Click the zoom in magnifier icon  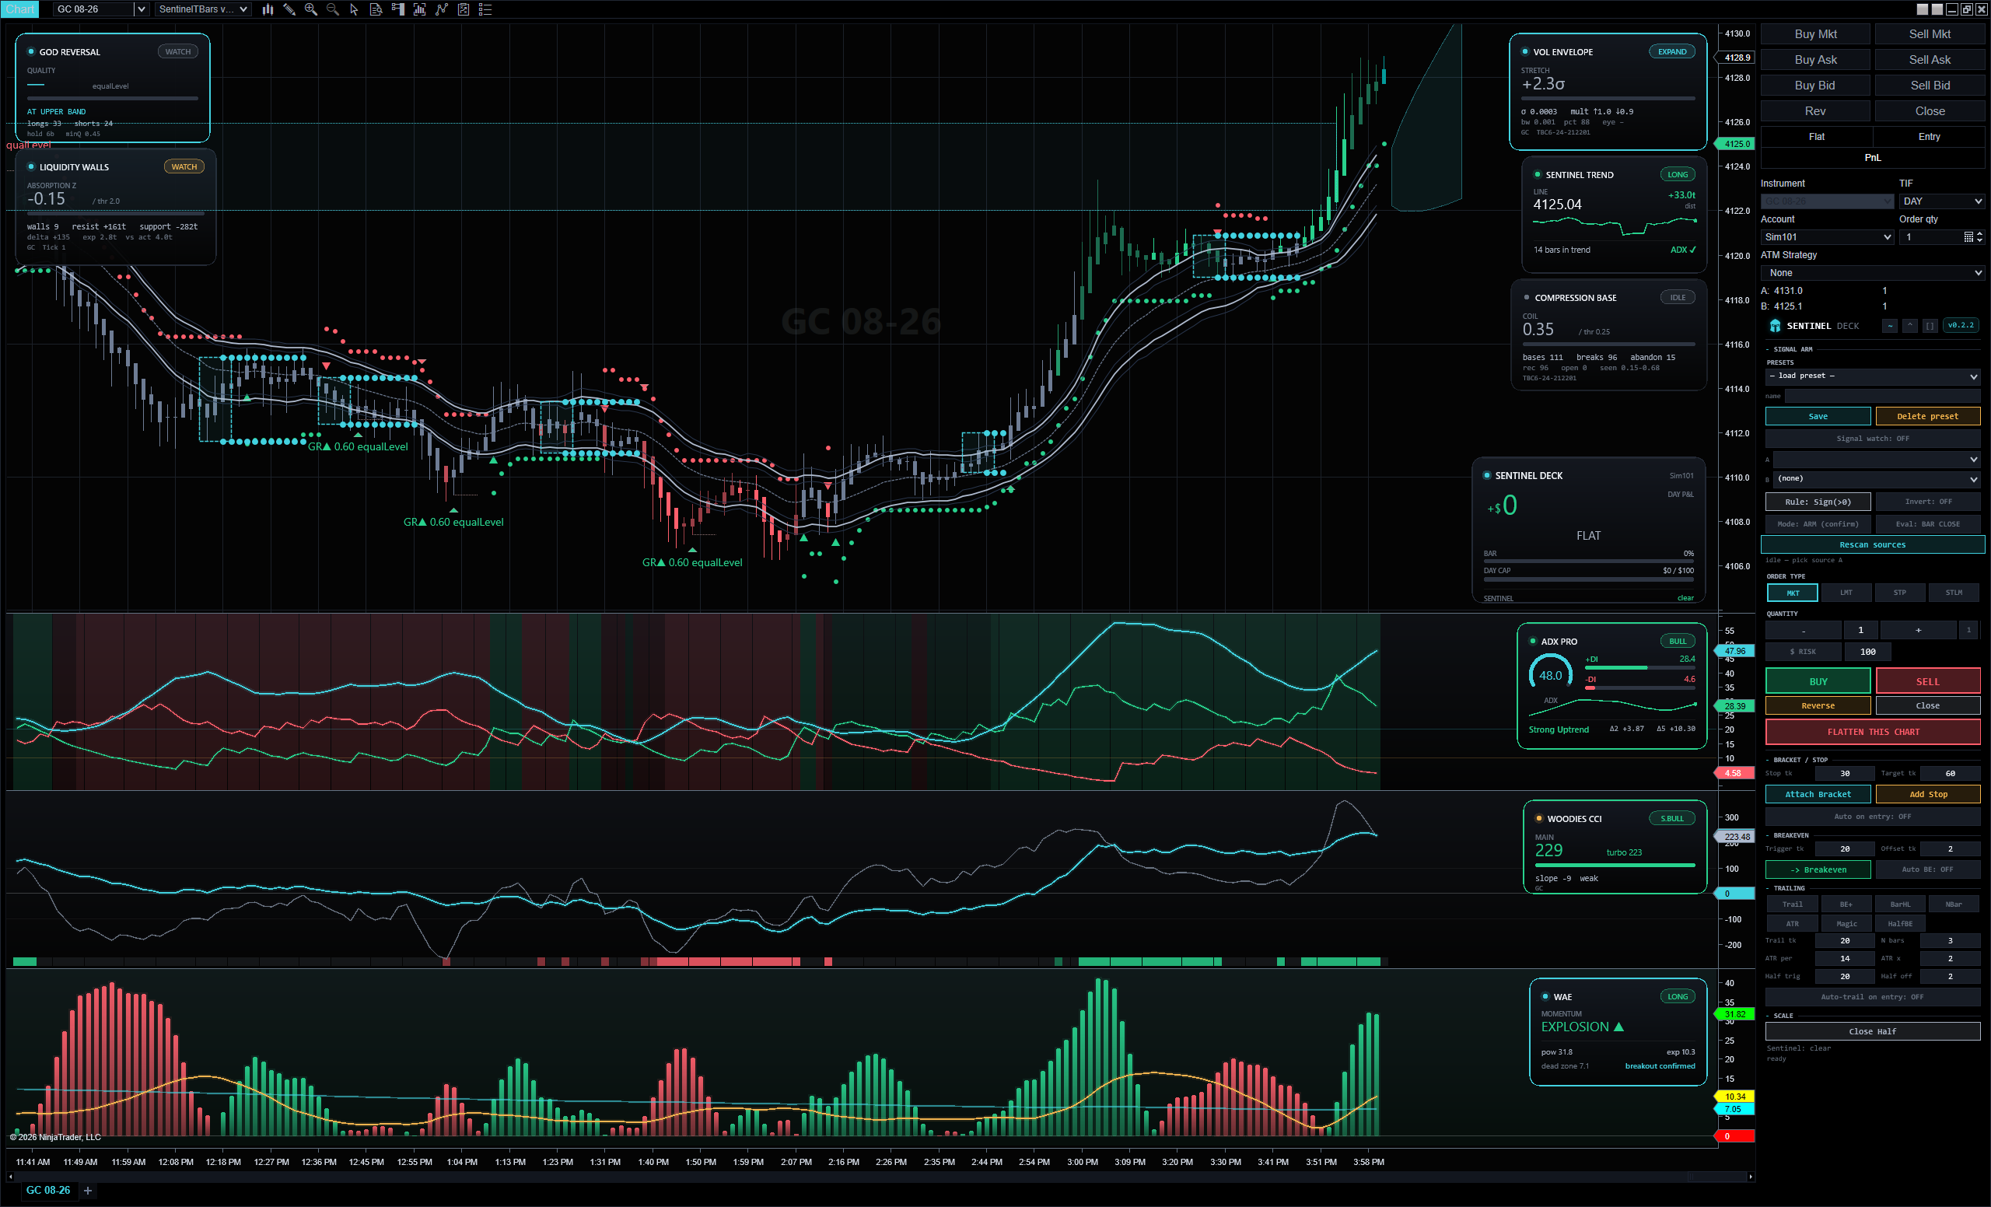311,9
